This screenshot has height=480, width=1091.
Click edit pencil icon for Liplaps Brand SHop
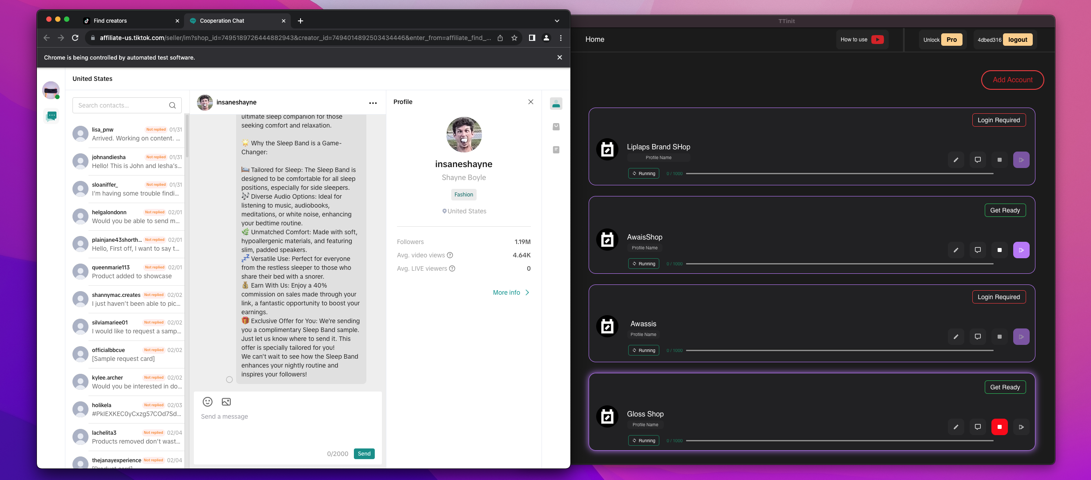click(x=956, y=160)
